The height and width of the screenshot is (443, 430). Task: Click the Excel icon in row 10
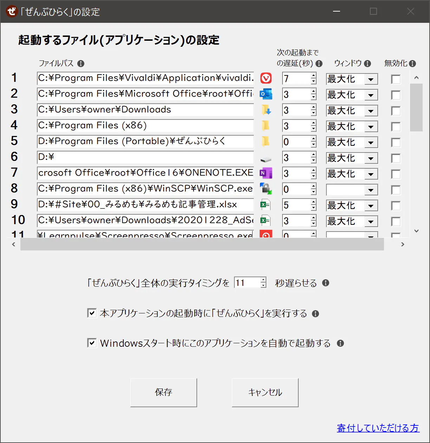[x=266, y=220]
